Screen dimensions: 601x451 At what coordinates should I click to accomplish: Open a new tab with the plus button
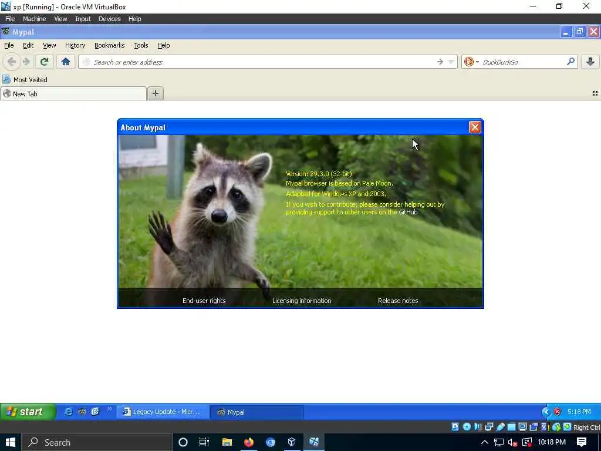point(155,93)
